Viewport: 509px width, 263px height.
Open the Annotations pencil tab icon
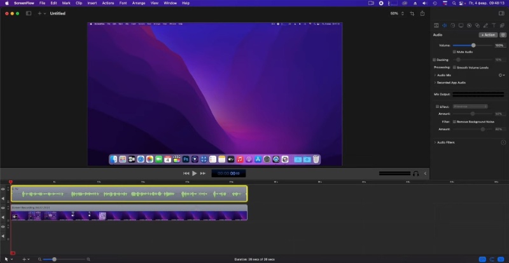tap(485, 25)
